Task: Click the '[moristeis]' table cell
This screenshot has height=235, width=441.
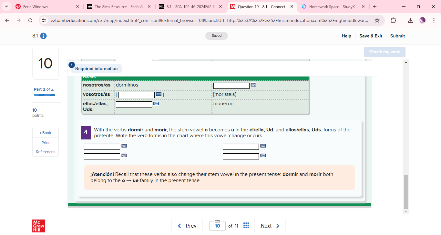Action: (260, 95)
